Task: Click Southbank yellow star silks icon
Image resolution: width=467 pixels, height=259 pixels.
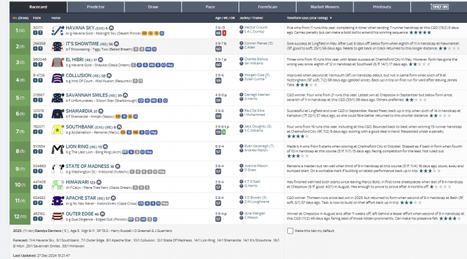Action: pos(57,129)
